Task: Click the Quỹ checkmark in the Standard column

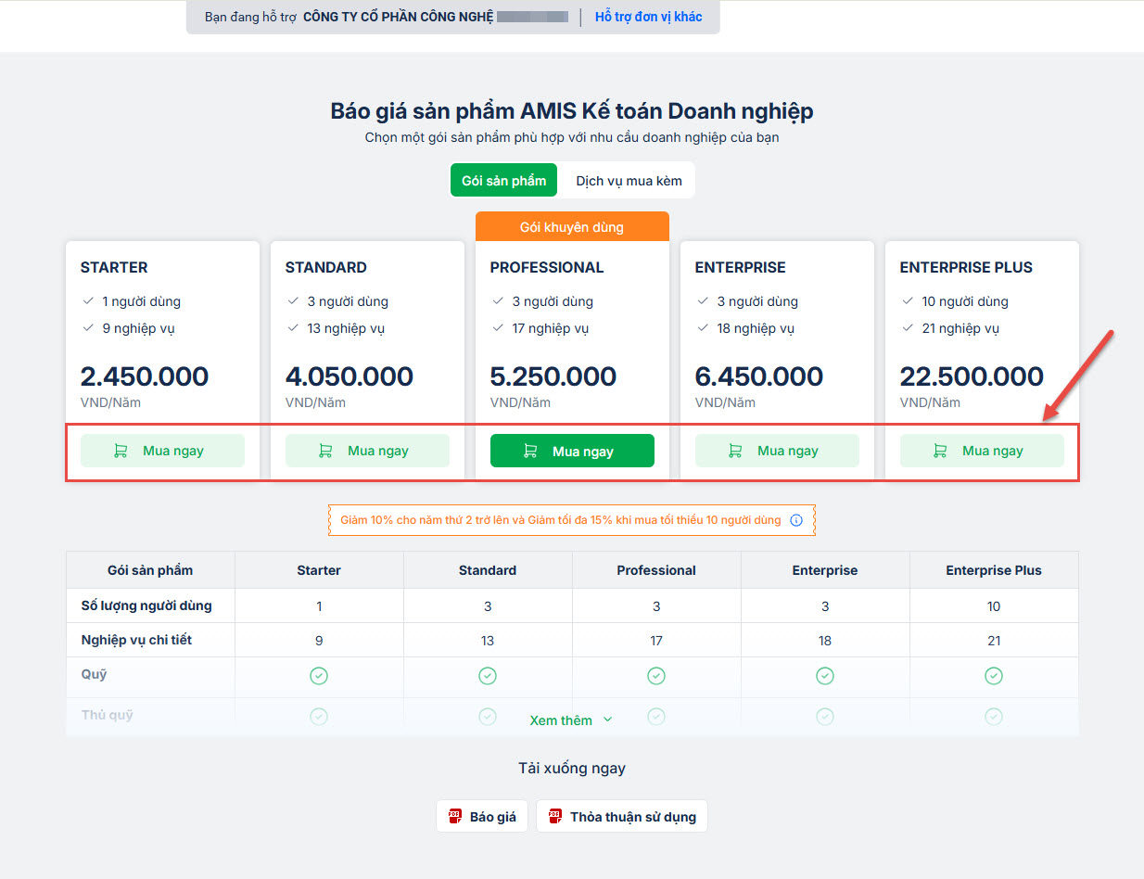Action: click(x=488, y=676)
